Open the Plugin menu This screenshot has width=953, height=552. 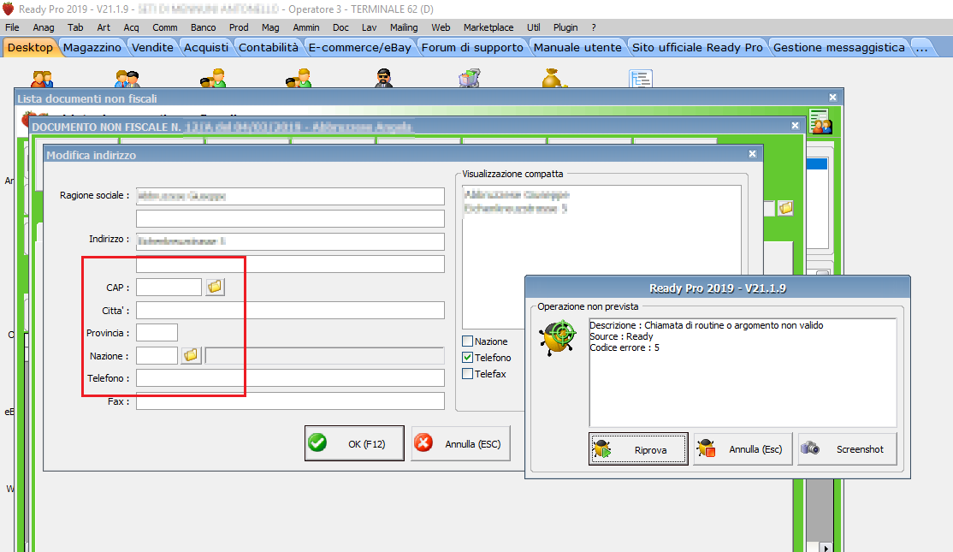click(x=565, y=27)
